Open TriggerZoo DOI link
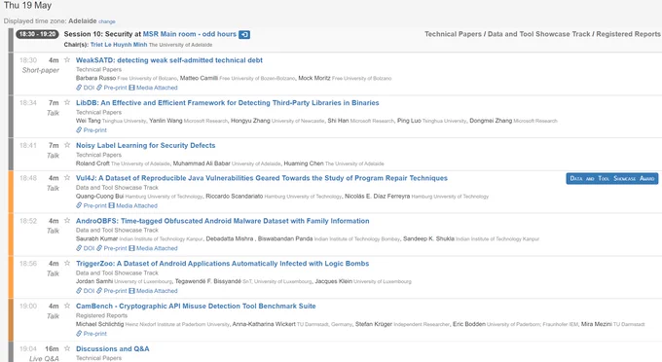Viewport: 662px width, 362px height. click(x=86, y=291)
